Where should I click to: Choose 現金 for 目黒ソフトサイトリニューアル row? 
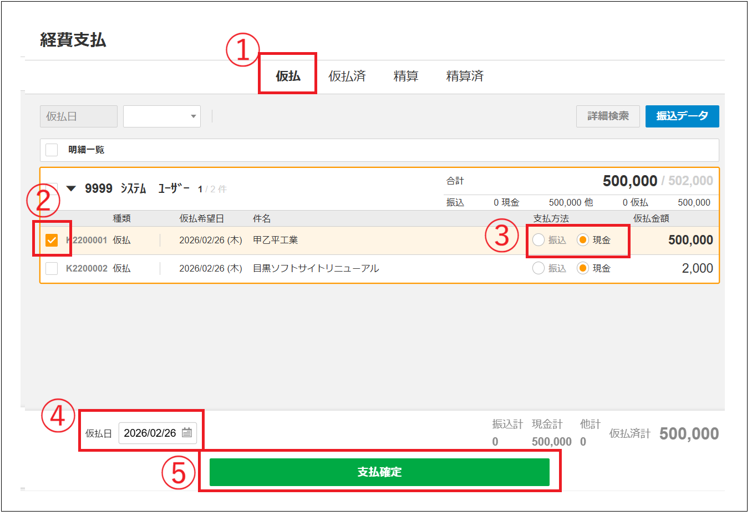[x=582, y=268]
